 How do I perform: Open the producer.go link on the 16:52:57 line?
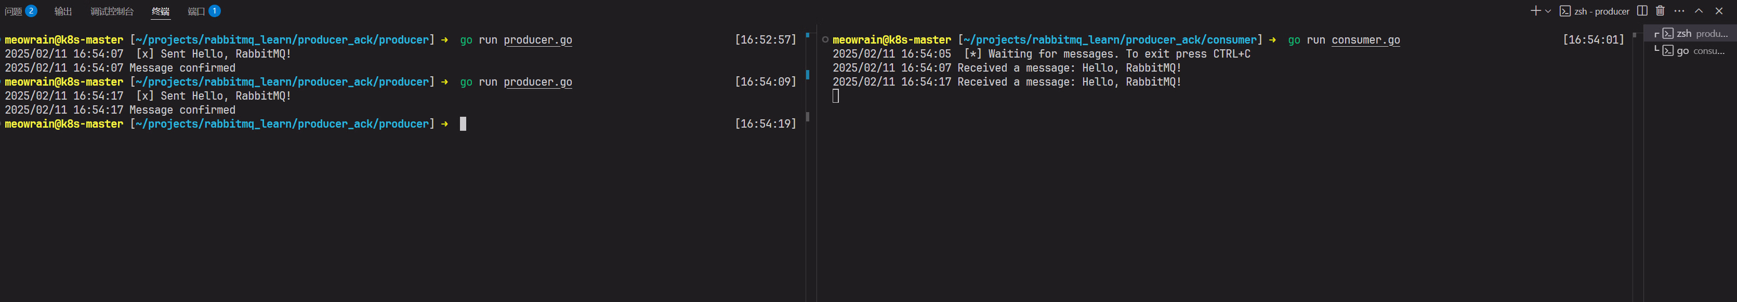537,40
